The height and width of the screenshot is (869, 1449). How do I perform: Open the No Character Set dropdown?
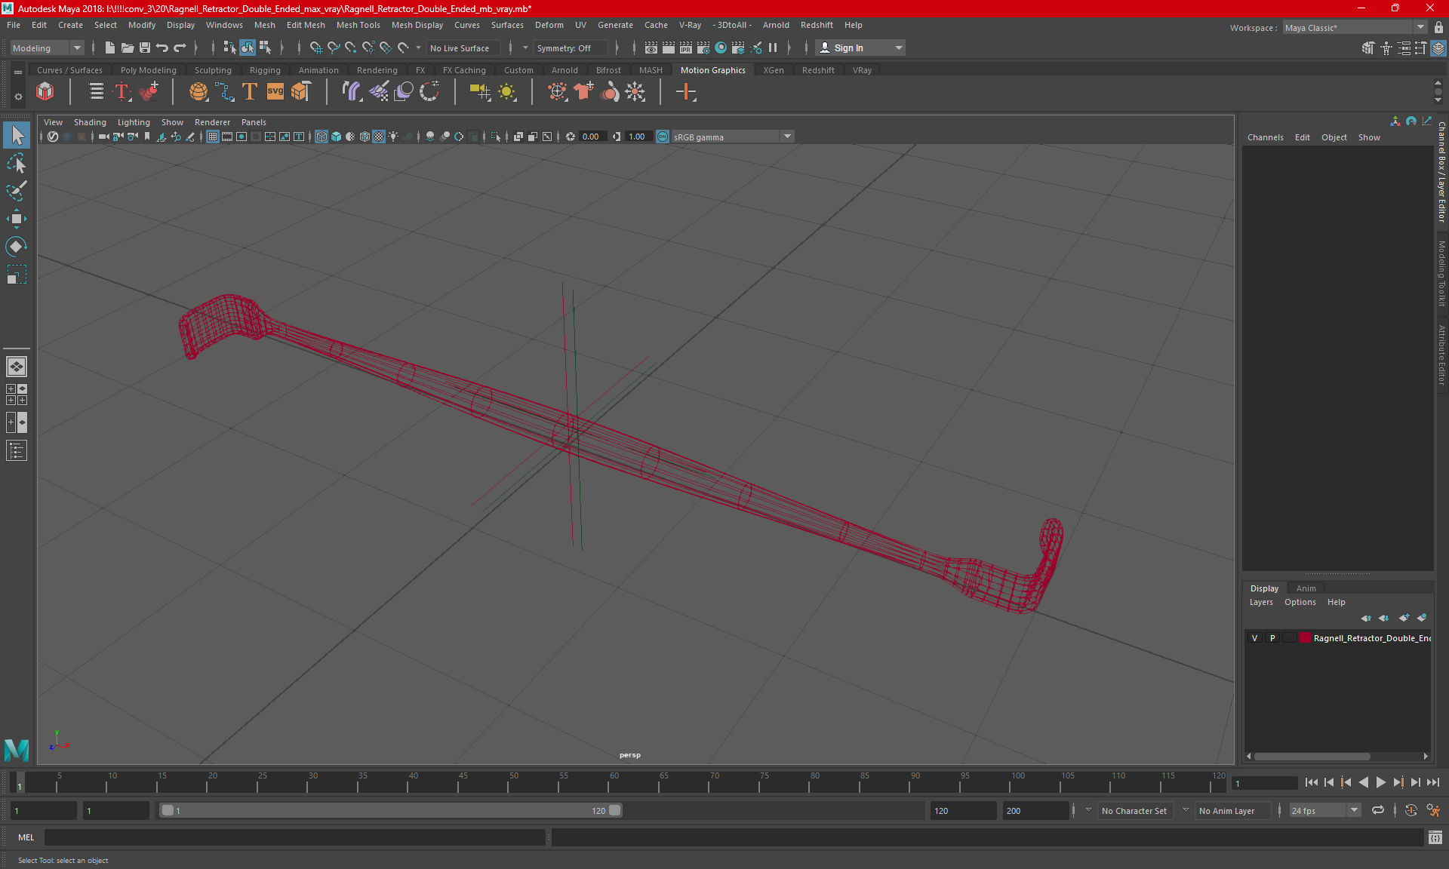click(x=1134, y=811)
